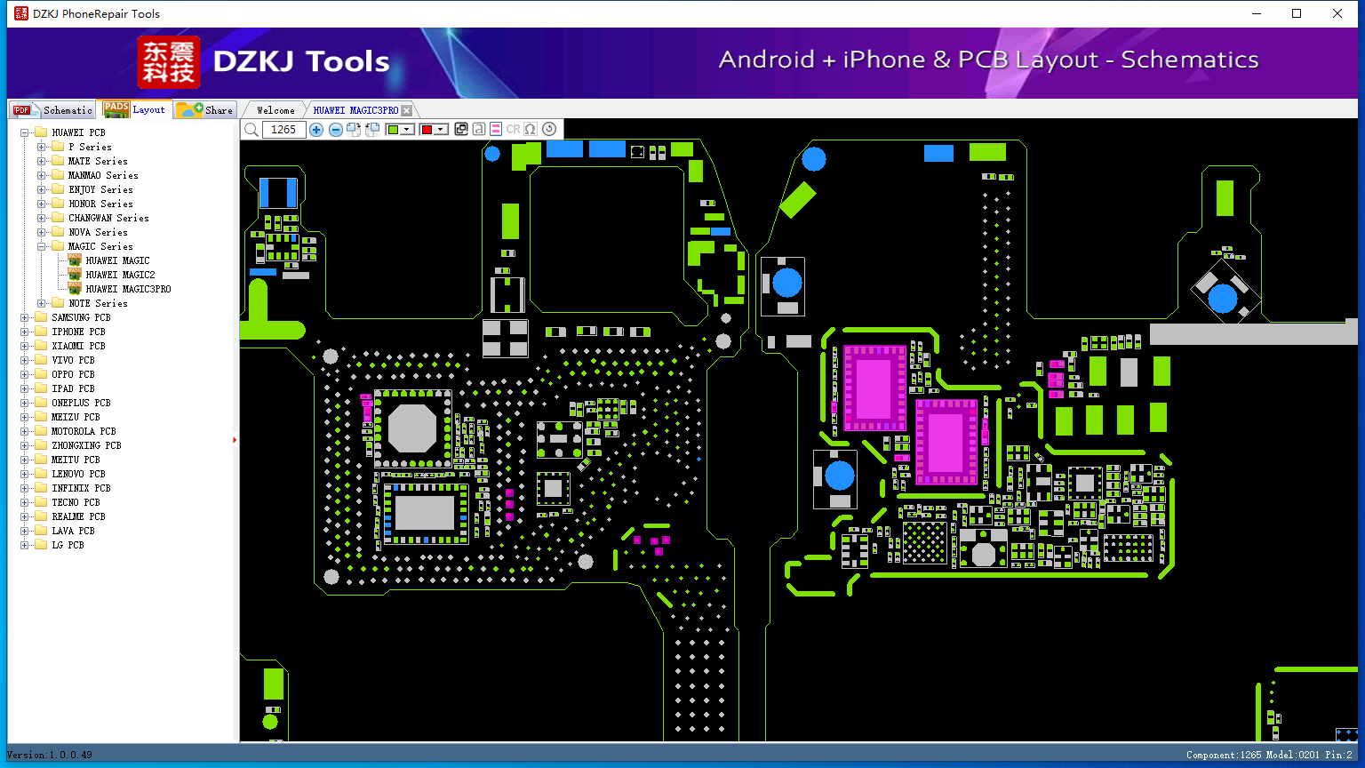
Task: Click the circular reset view icon
Action: pyautogui.click(x=549, y=130)
